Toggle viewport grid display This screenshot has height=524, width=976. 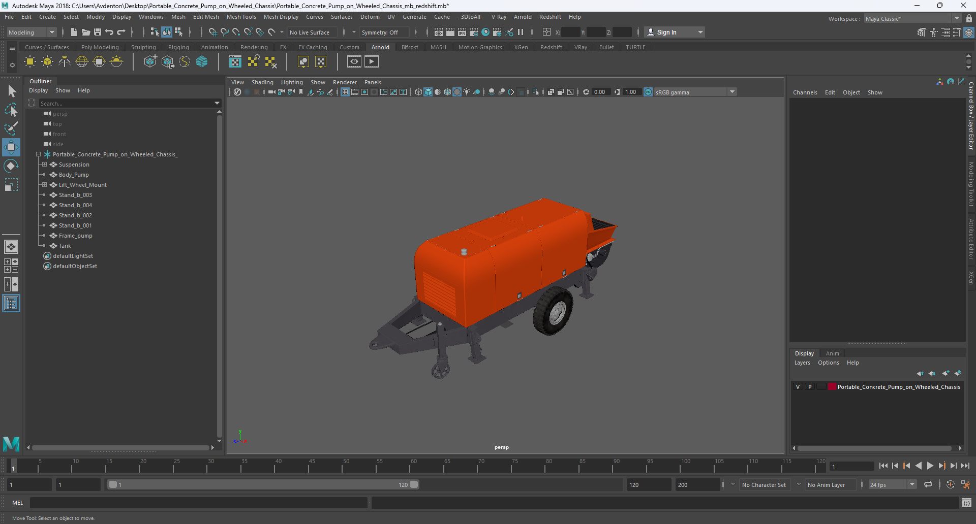pyautogui.click(x=345, y=92)
